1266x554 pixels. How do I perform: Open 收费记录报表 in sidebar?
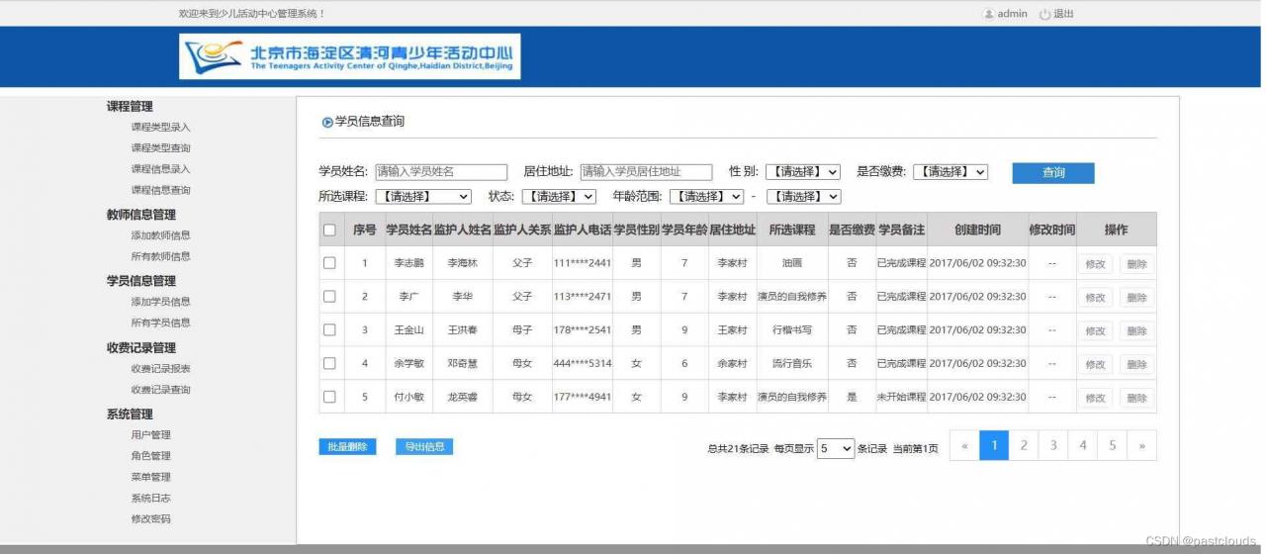(160, 369)
